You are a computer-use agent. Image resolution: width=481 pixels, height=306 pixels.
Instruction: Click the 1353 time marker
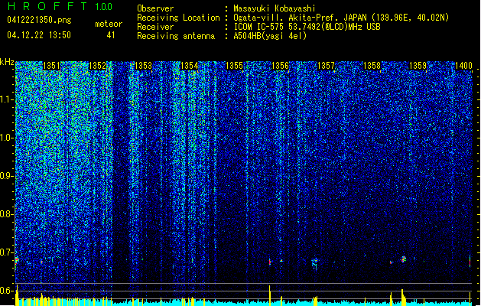point(143,66)
